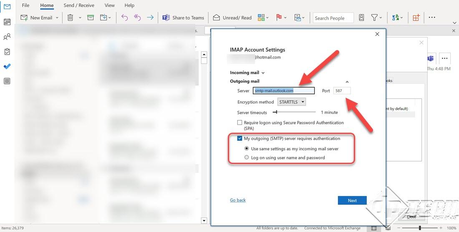Open the Translate icon dropdown
Viewport: 459px width, 232px height.
tap(397, 18)
